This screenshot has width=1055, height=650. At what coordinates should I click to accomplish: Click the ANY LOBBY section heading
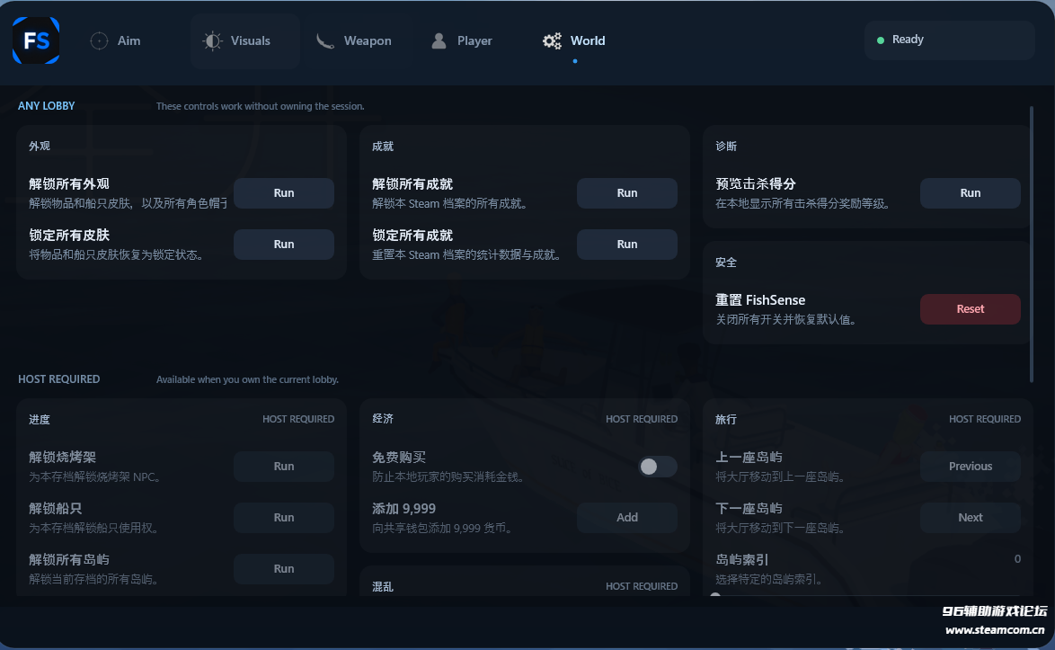coord(47,106)
